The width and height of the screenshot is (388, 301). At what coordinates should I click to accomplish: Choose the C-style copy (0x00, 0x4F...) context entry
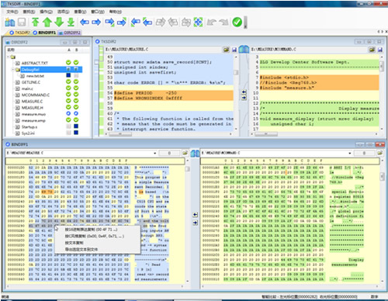coord(95,236)
